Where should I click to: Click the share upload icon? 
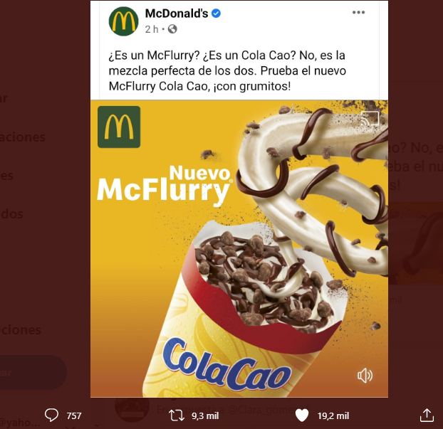point(426,415)
